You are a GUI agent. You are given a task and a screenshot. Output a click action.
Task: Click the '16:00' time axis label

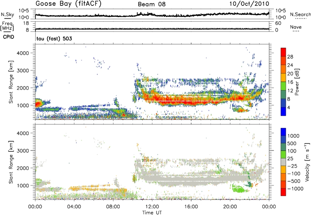(x=191, y=207)
